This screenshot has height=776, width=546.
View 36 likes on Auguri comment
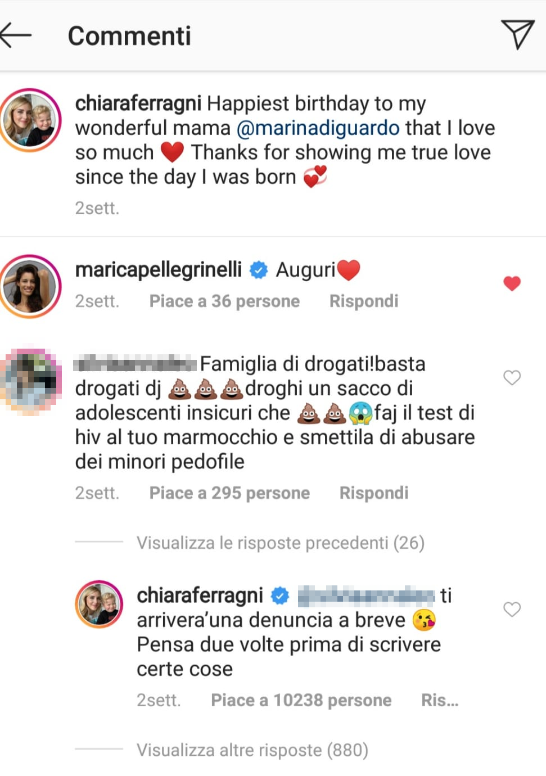click(x=224, y=301)
